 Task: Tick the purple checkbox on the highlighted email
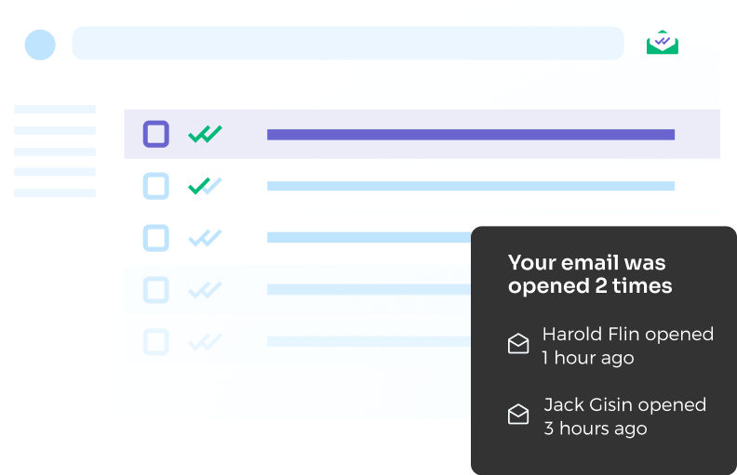[156, 134]
